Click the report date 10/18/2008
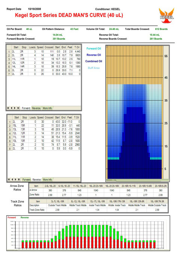This screenshot has width=180, height=258. pyautogui.click(x=34, y=9)
